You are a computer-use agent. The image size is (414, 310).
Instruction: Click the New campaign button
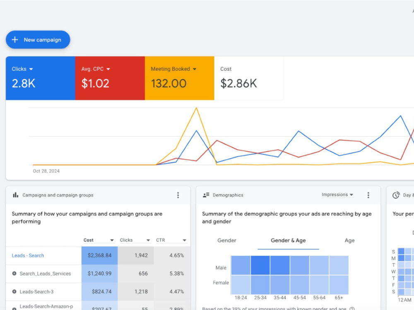38,40
